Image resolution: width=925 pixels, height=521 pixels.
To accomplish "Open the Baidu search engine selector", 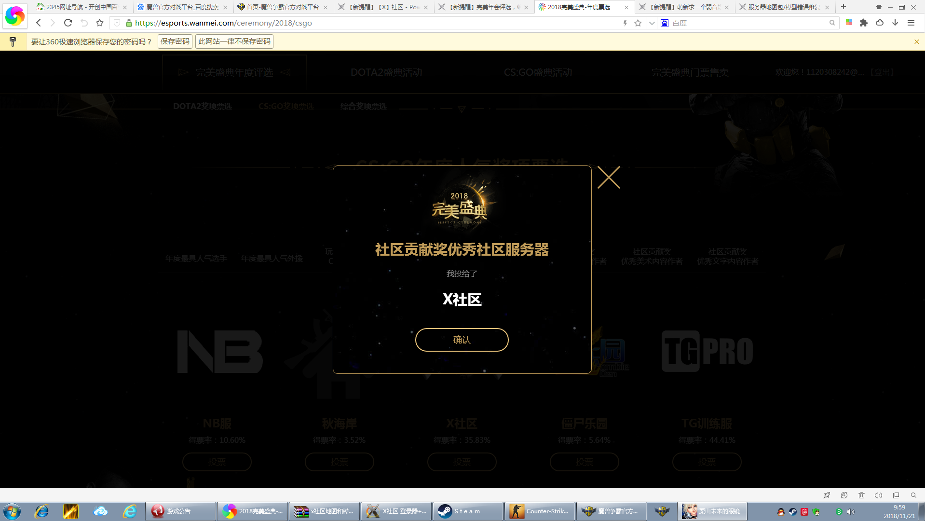I will [665, 23].
